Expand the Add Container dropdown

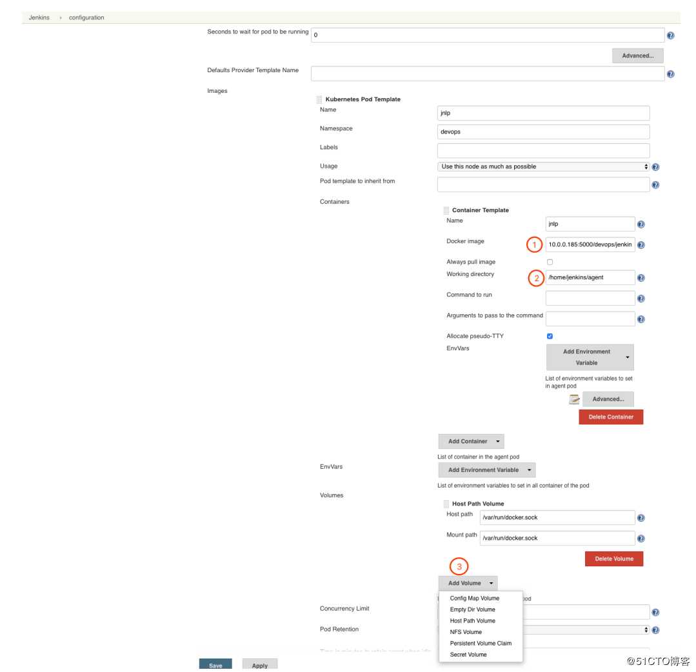471,441
